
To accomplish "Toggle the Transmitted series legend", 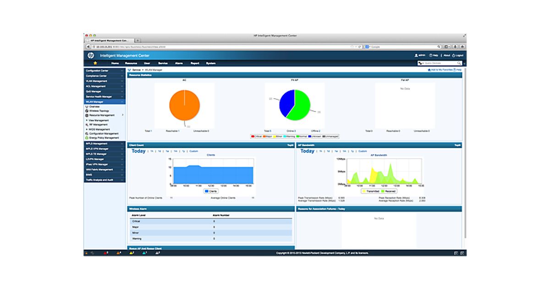I will point(372,191).
